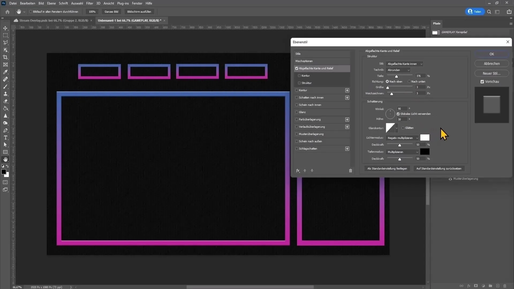
Task: Select the Frame tool
Action: [x=5, y=64]
